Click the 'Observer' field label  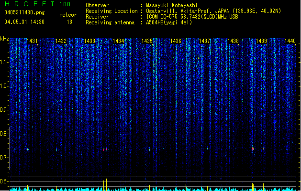(97, 5)
